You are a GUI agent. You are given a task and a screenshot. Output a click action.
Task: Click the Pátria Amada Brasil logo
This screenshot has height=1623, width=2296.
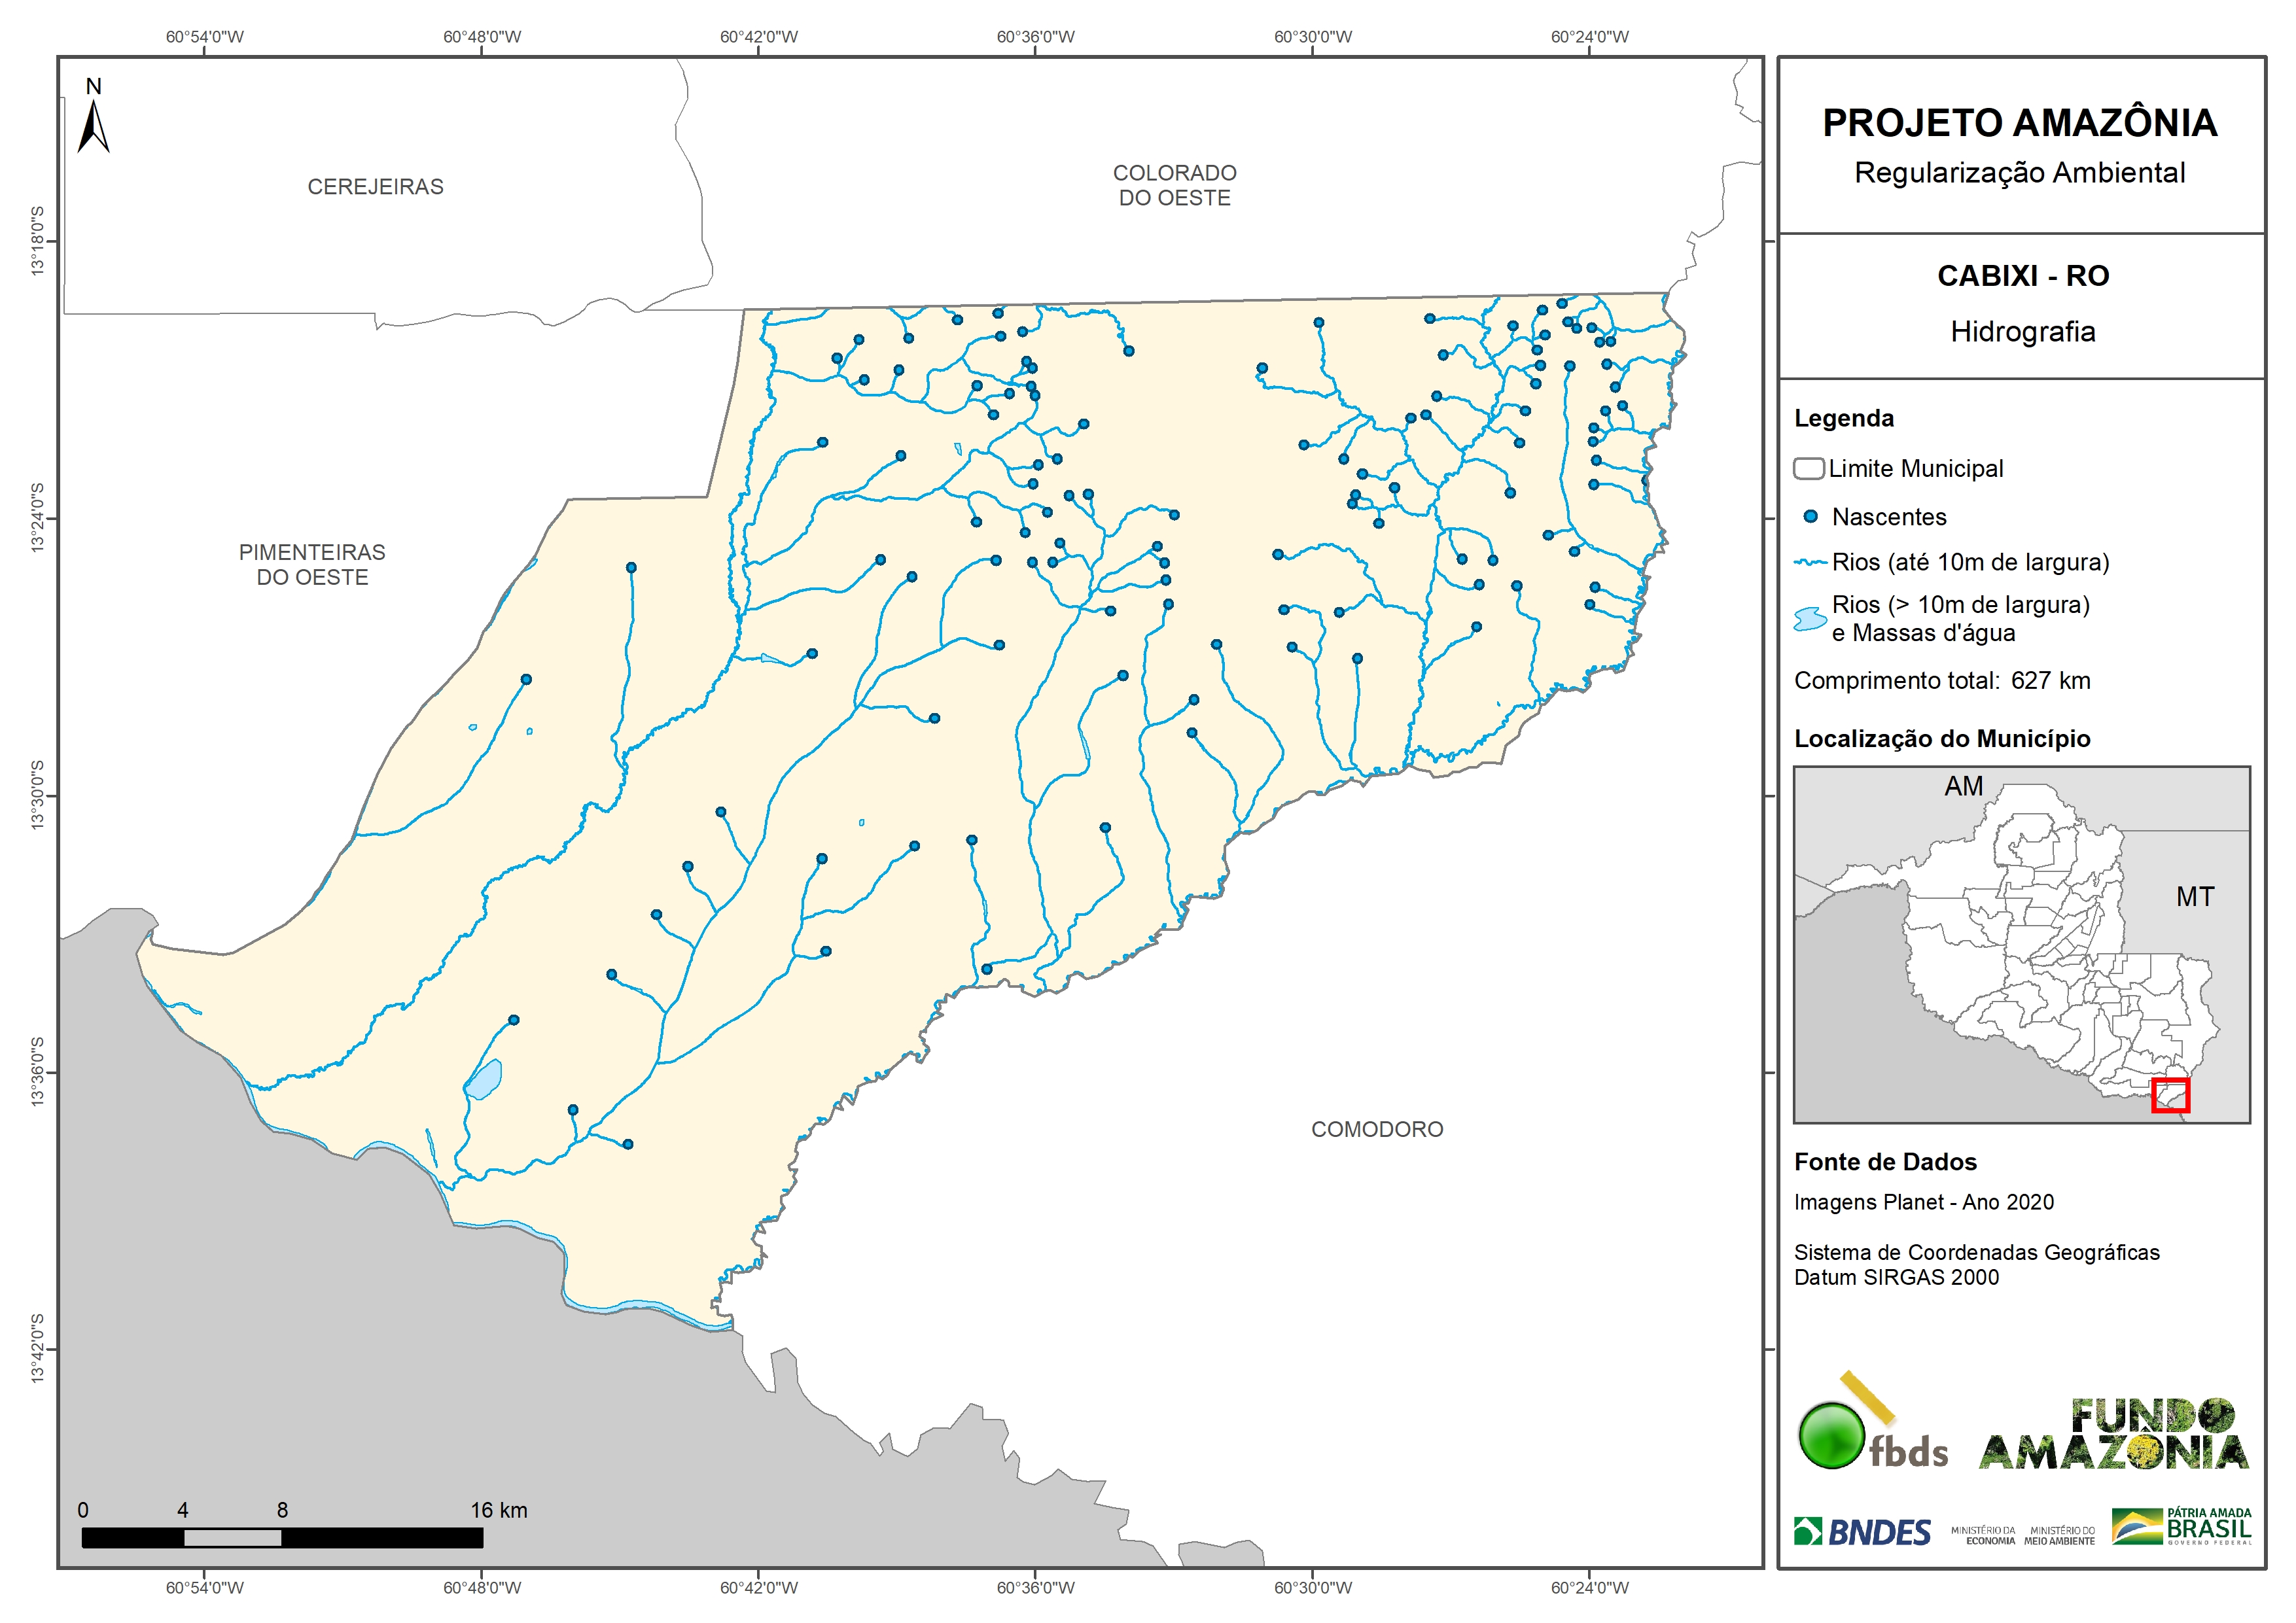2182,1527
